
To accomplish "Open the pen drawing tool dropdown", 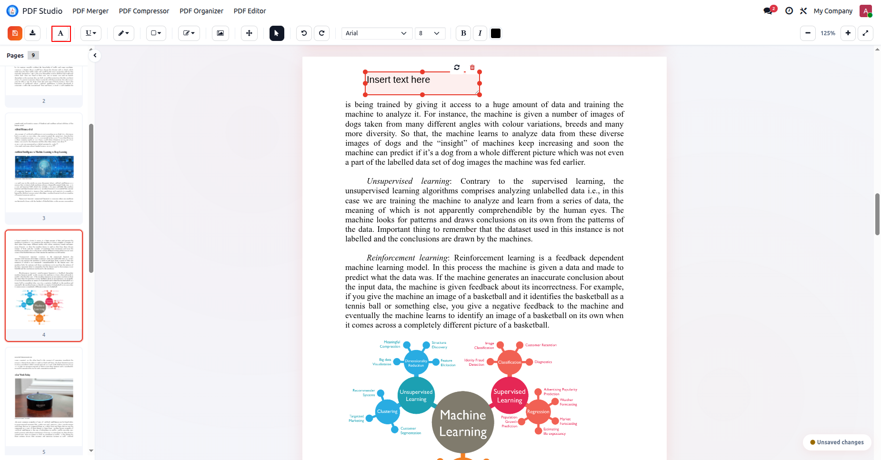I will click(124, 33).
